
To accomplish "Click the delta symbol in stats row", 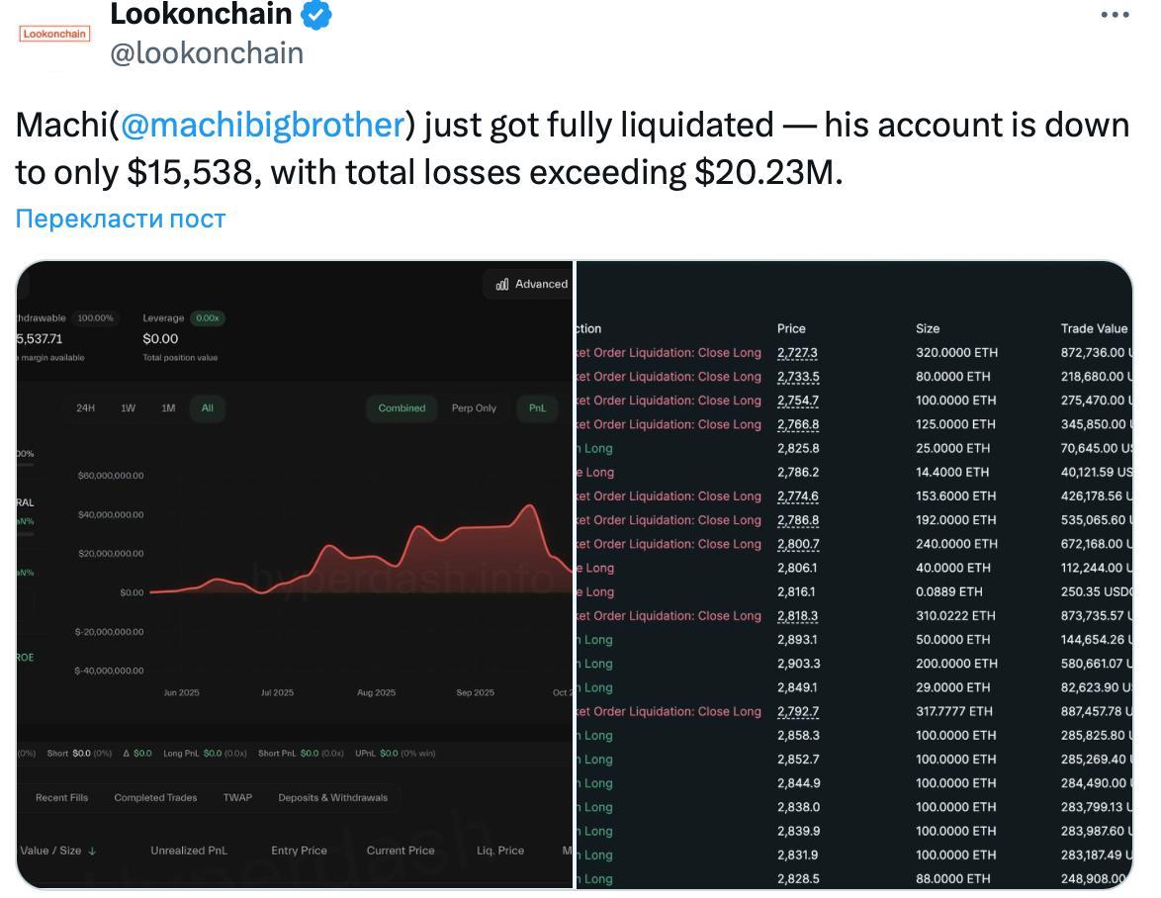I will point(126,754).
